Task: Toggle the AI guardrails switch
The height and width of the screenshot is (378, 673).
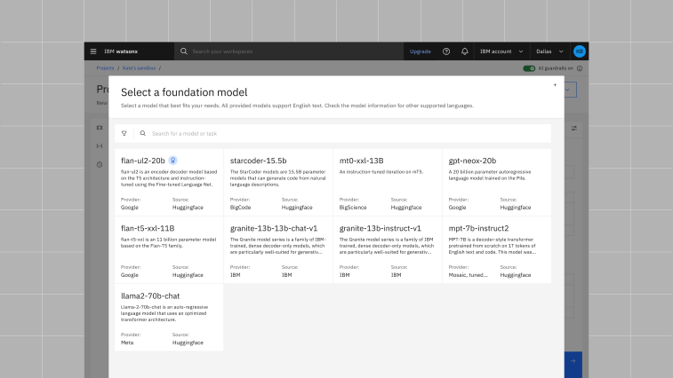Action: click(x=529, y=68)
